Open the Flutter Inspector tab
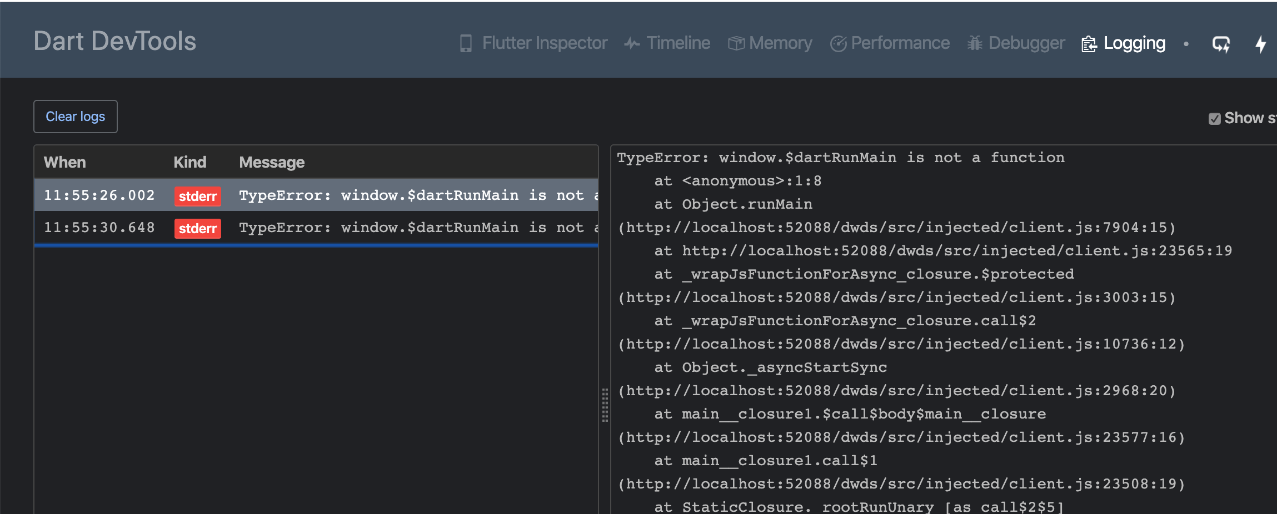Screen dimensions: 1277x514 (533, 43)
